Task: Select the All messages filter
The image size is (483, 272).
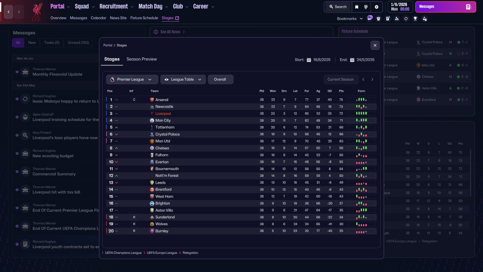Action: tap(18, 43)
